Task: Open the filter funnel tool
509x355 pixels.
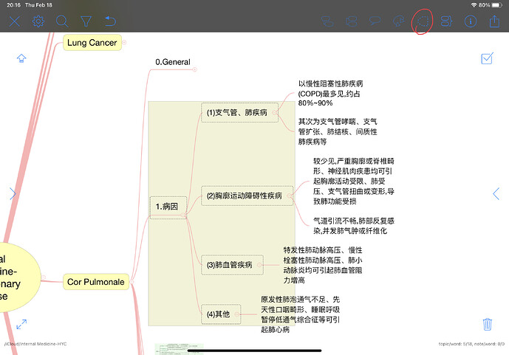Action: click(x=86, y=21)
